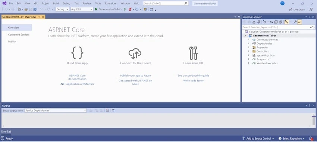Open See our productivity guide link
This screenshot has width=317, height=142.
point(194,75)
